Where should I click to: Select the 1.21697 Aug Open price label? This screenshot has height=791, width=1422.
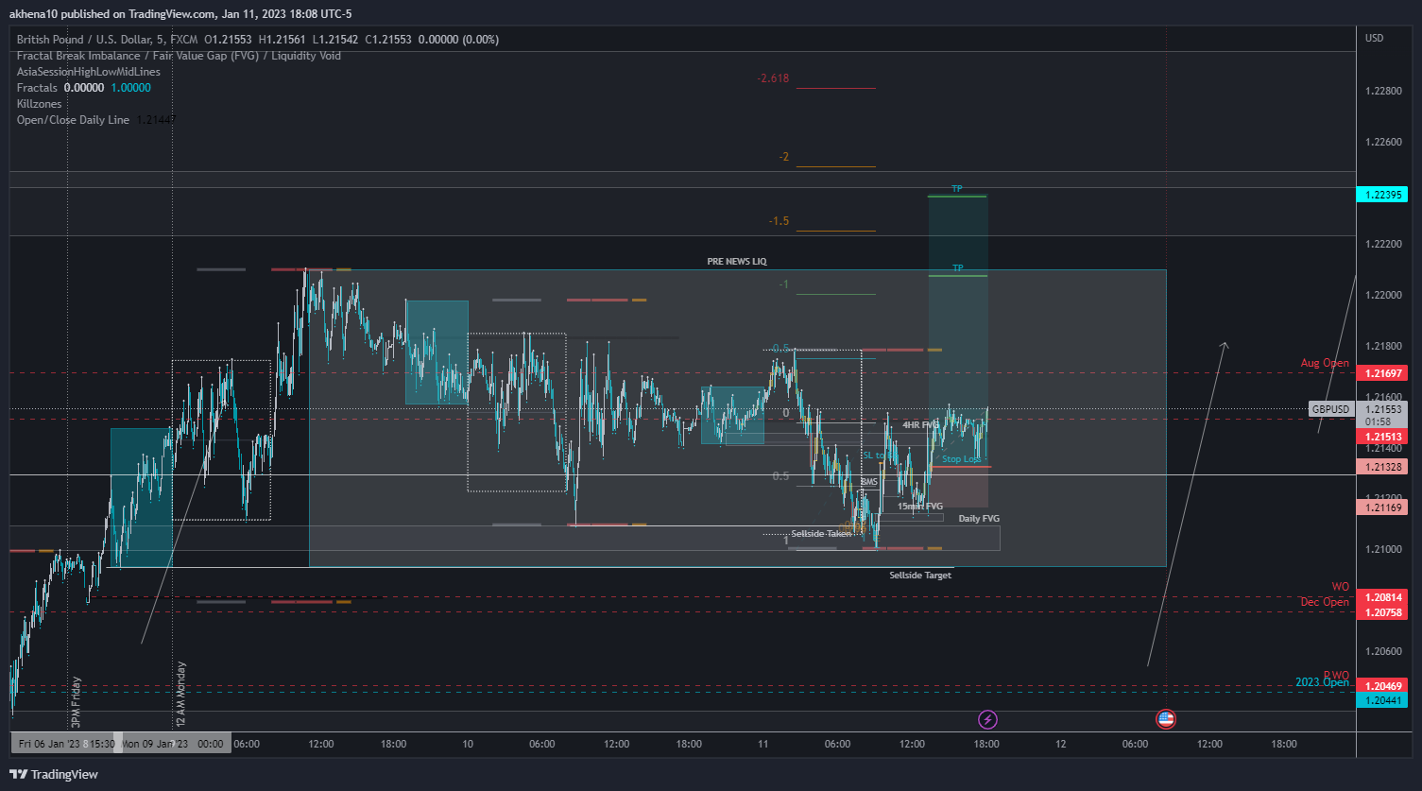pyautogui.click(x=1381, y=373)
